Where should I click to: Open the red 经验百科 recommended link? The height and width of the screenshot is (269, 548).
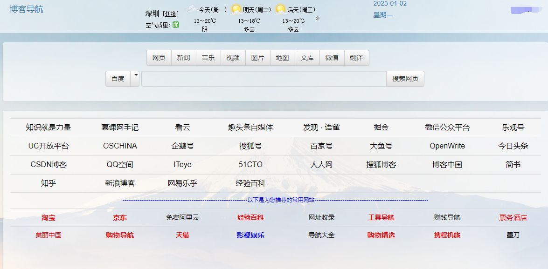tap(250, 218)
